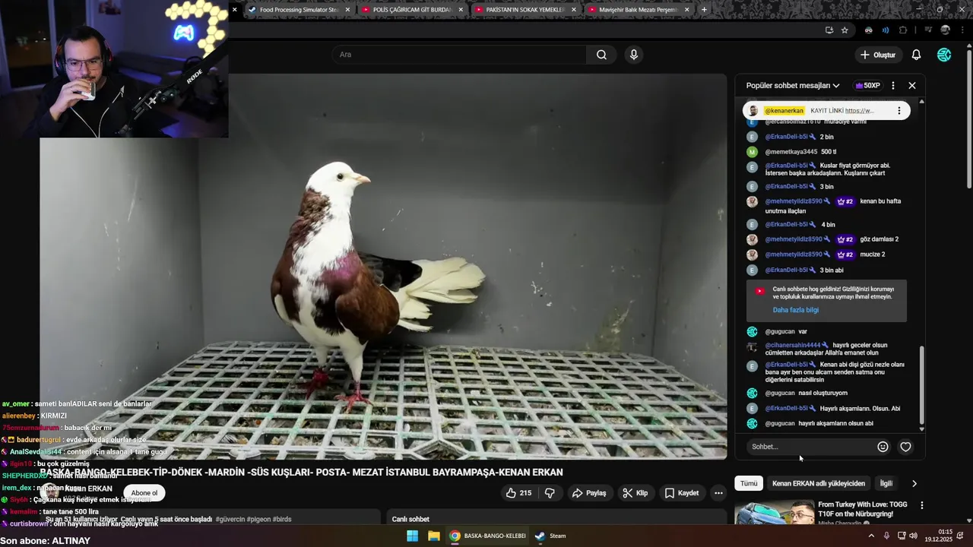The image size is (973, 547).
Task: Close the live chat panel
Action: tap(912, 86)
